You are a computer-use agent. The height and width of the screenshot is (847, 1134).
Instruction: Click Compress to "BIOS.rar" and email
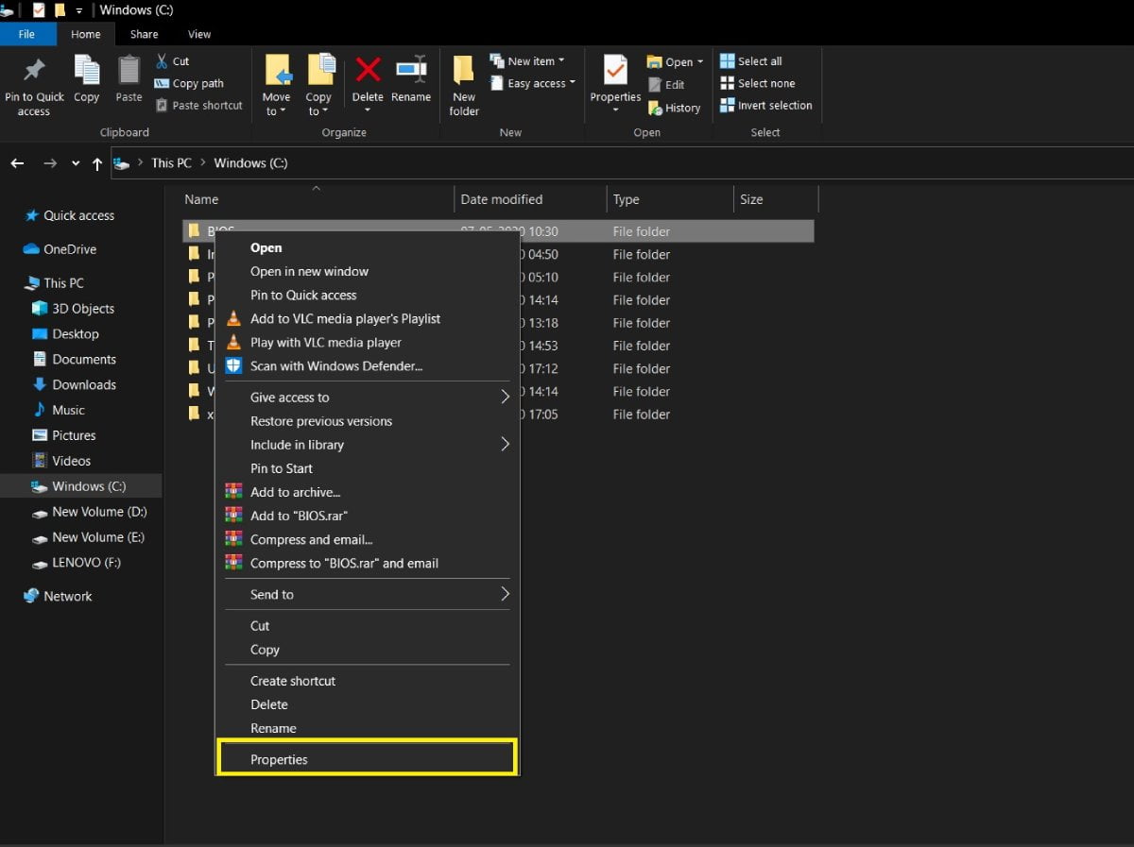(x=344, y=563)
